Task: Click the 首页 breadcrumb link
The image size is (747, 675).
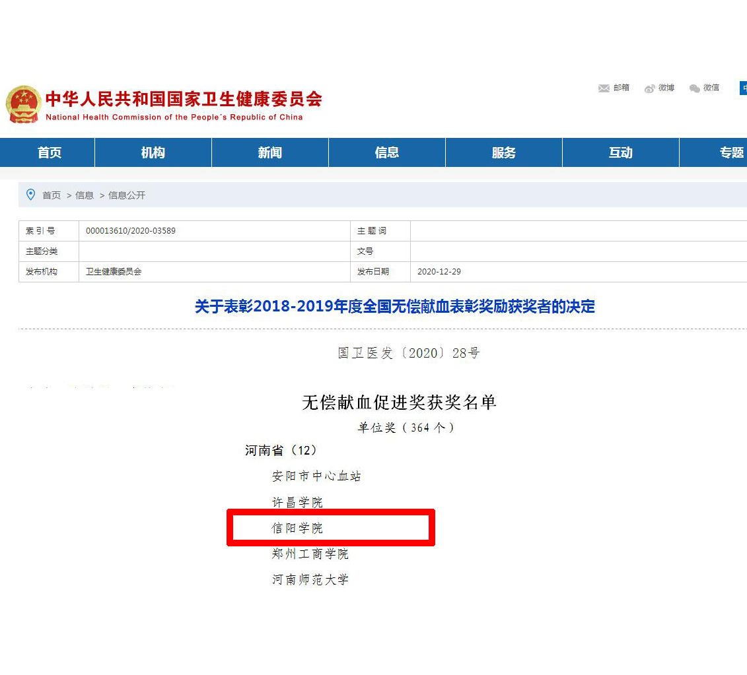Action: (x=52, y=195)
